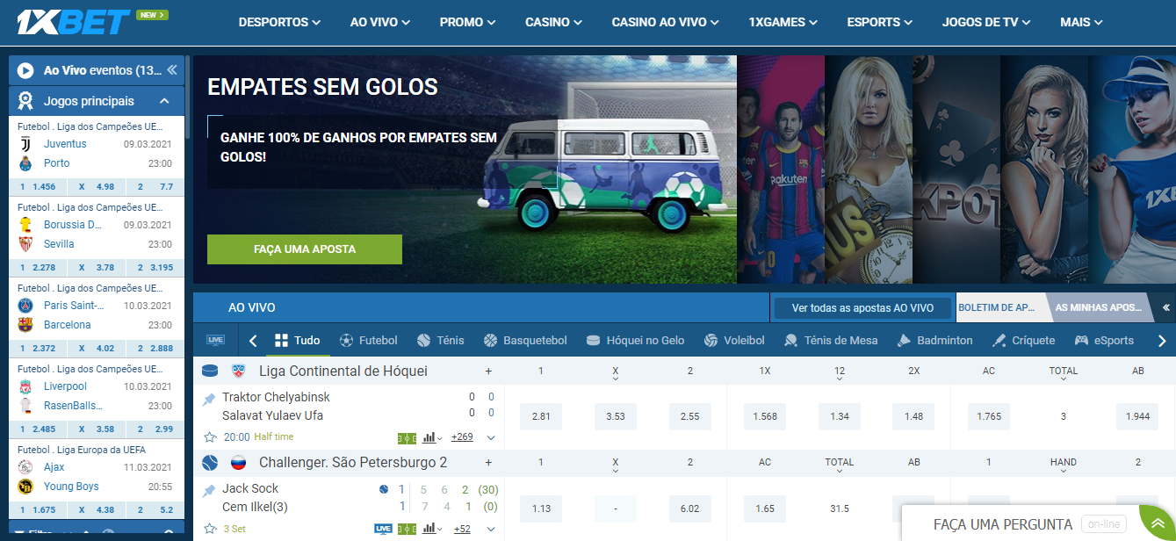1176x541 pixels.
Task: Open the eSports live filter
Action: (1103, 341)
